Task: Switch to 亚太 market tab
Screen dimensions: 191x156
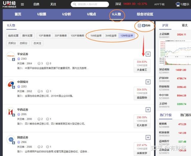Action: (185, 25)
